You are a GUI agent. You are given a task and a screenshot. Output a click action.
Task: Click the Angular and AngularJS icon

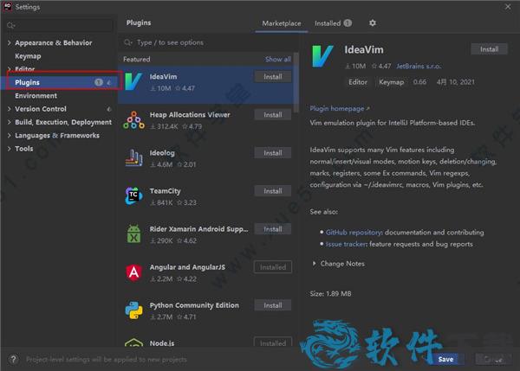point(133,272)
